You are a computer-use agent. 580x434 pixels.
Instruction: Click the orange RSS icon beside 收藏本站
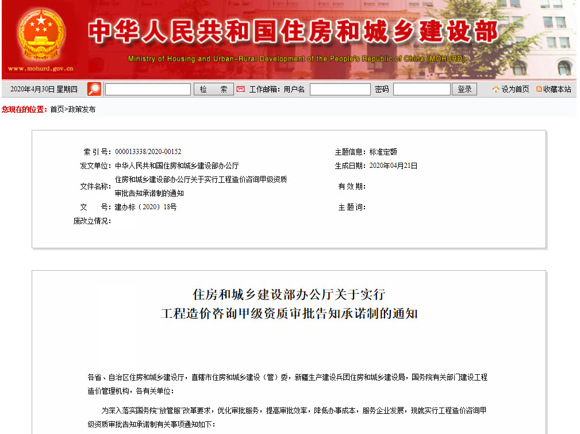pos(539,89)
